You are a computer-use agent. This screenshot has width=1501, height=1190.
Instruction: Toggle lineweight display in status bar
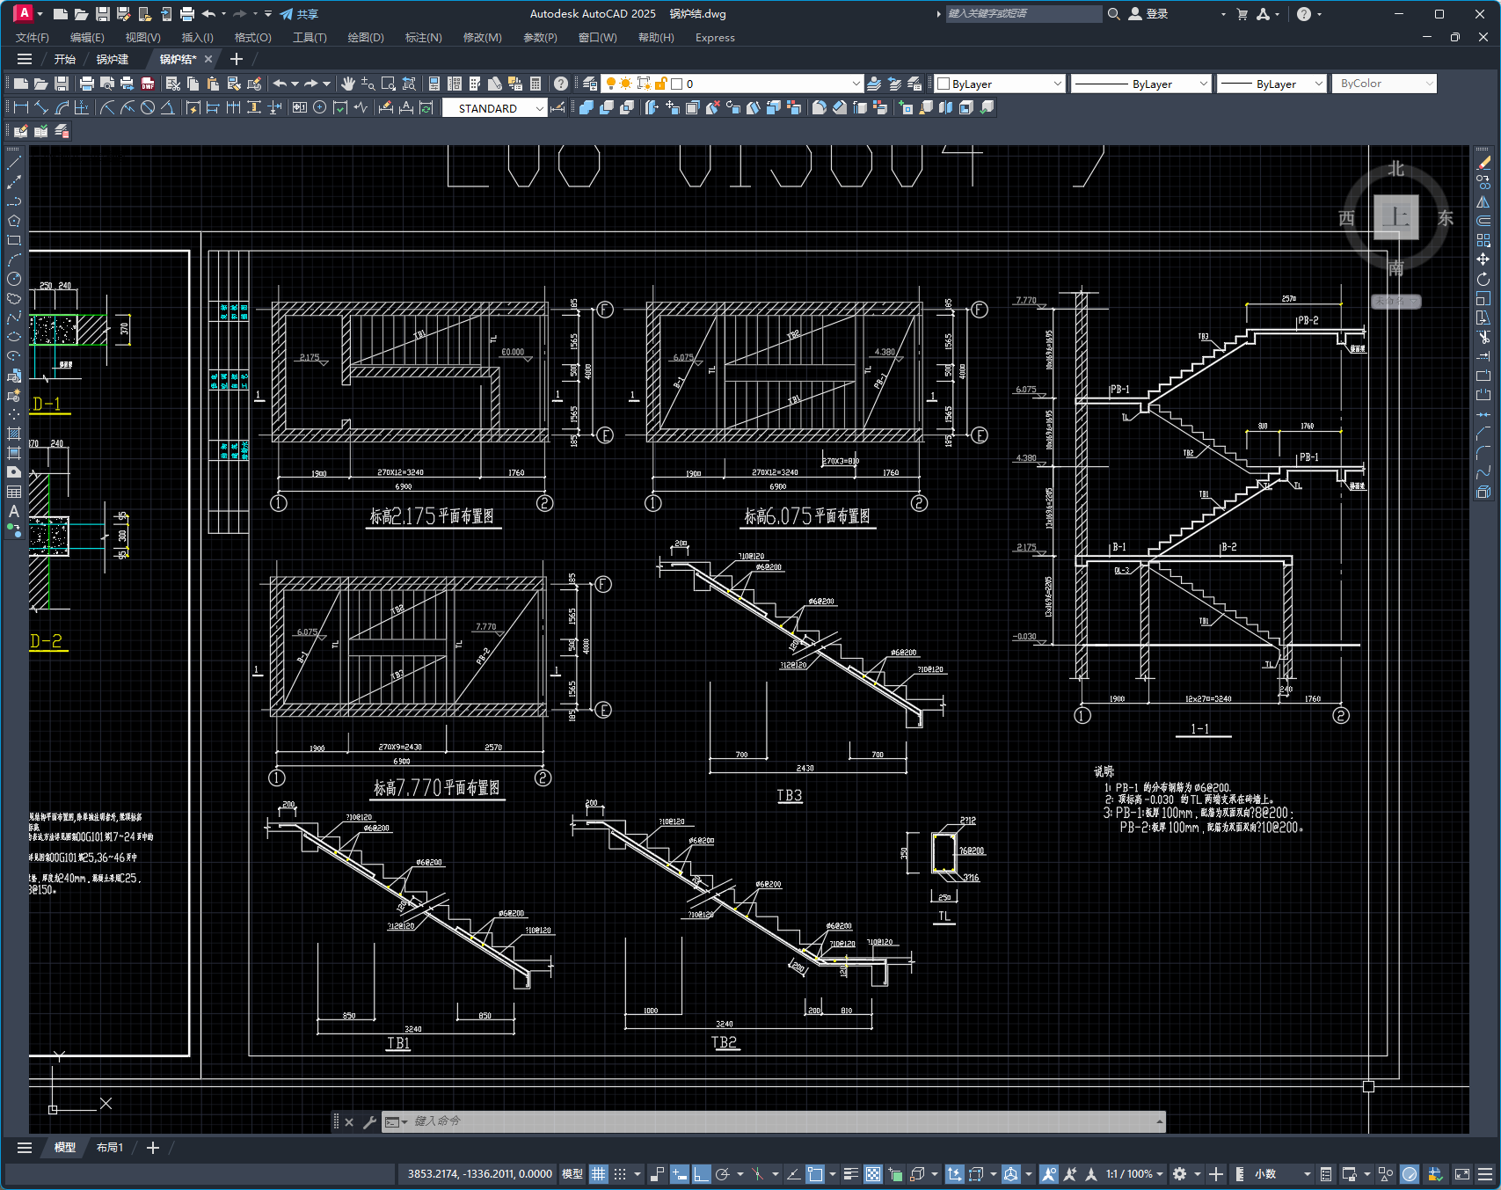(x=850, y=1174)
